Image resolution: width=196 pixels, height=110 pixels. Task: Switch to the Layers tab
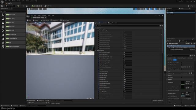tap(181, 9)
